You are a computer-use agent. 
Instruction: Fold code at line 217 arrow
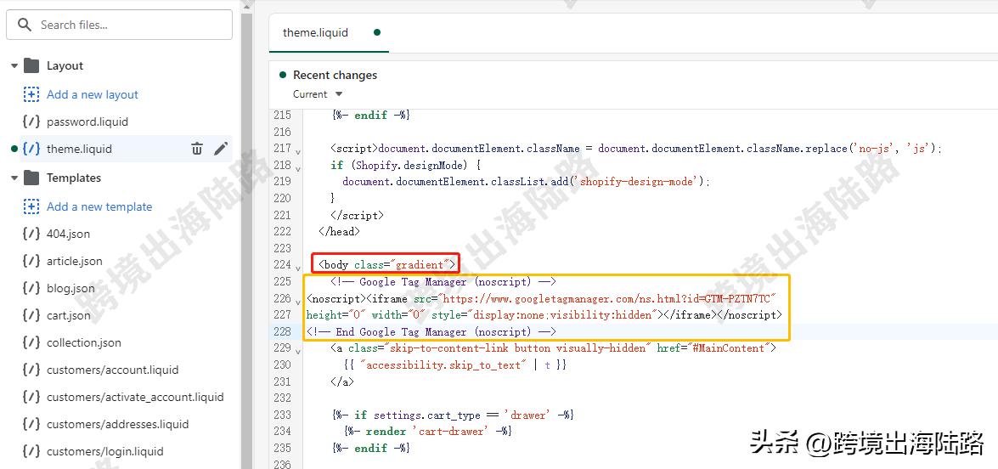point(298,151)
